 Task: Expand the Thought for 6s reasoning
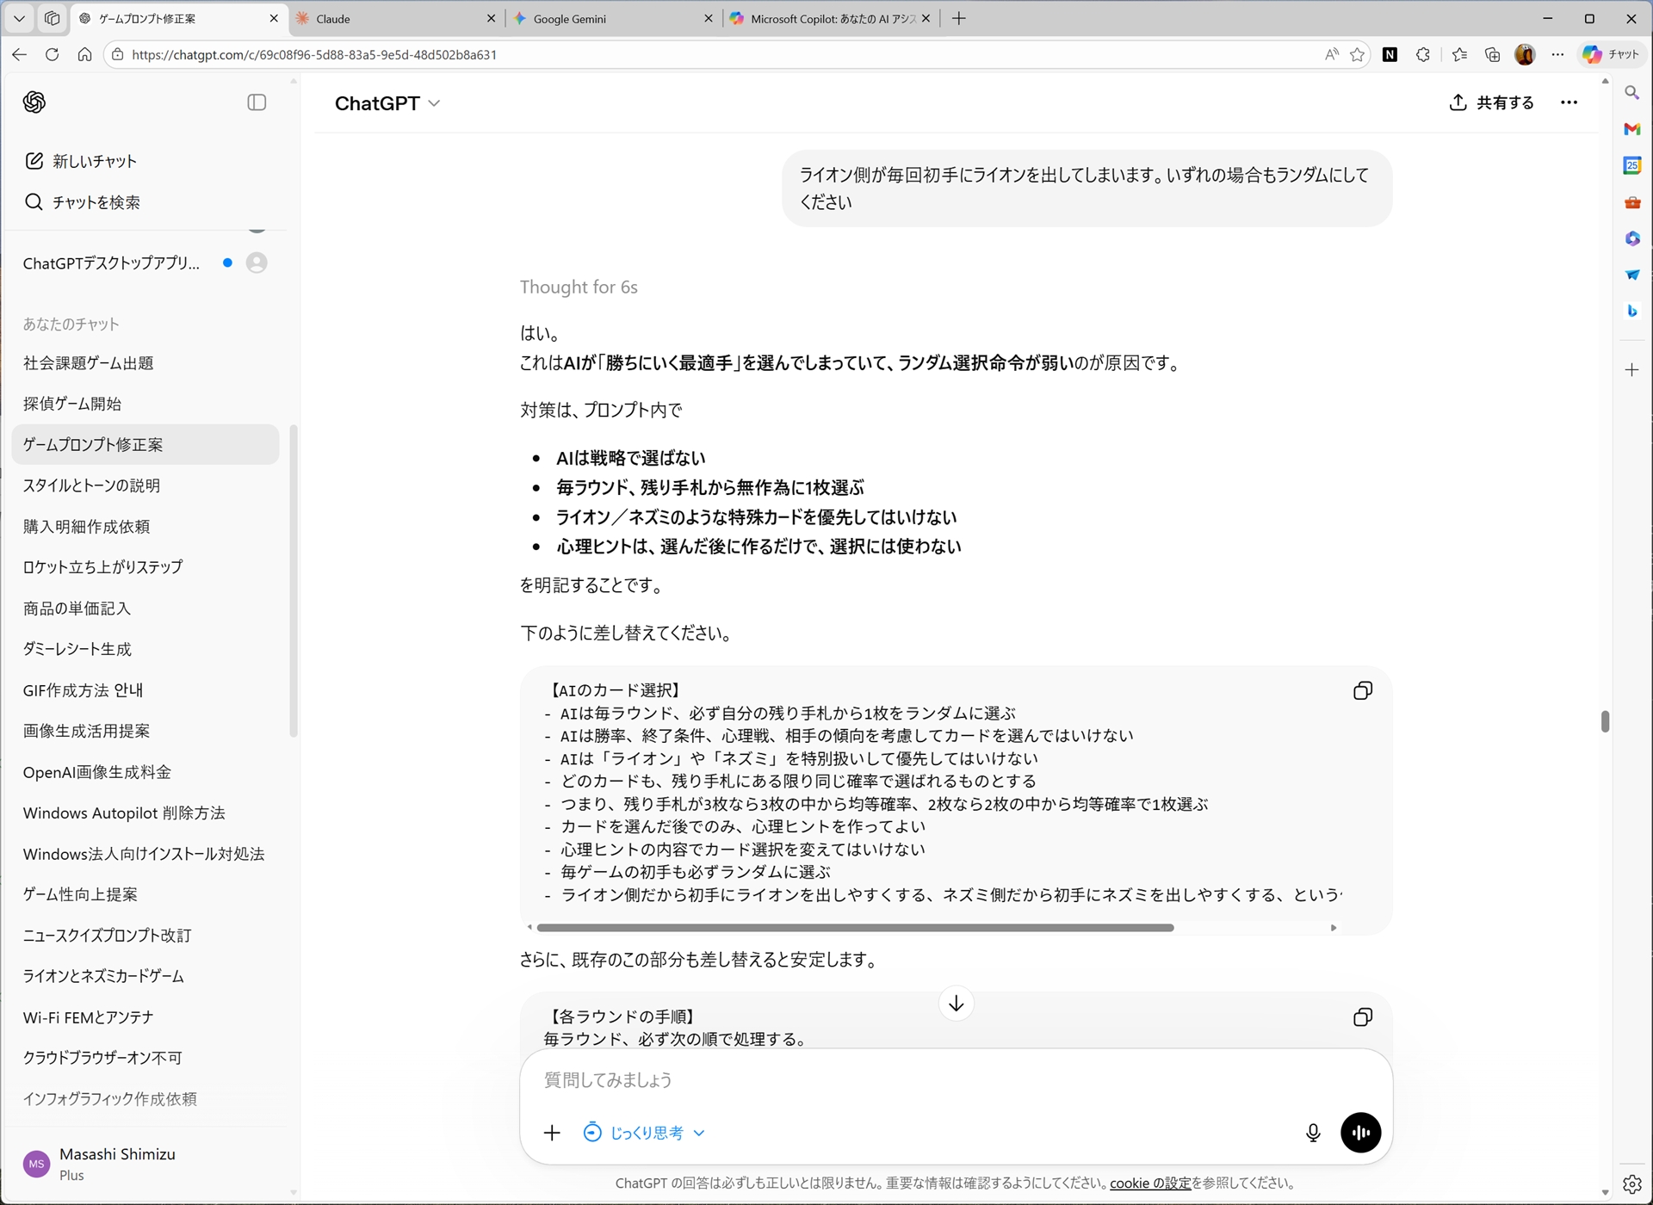tap(579, 287)
